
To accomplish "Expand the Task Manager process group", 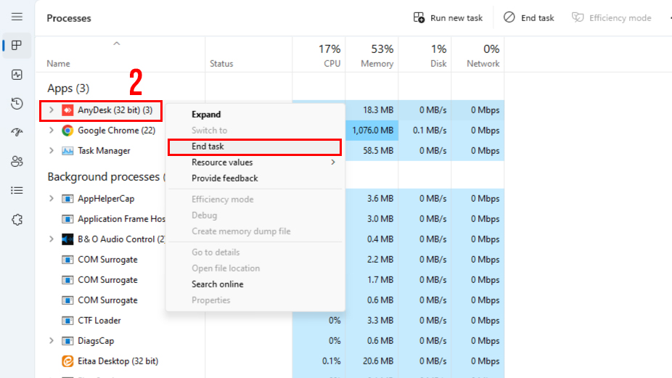I will click(52, 151).
